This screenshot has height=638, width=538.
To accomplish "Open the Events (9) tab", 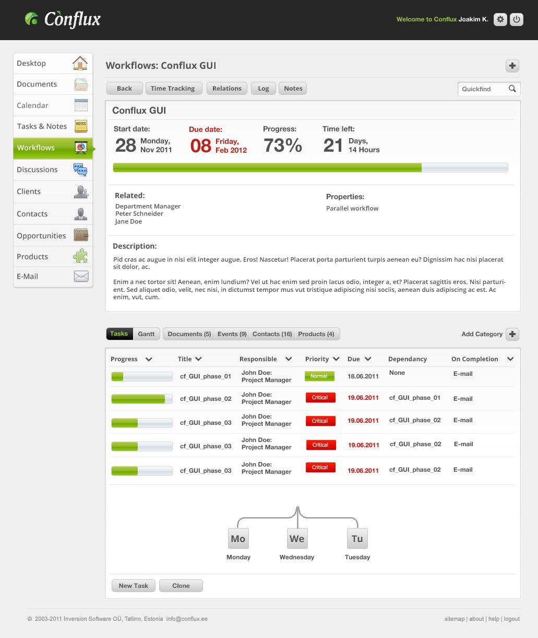I will click(x=232, y=334).
